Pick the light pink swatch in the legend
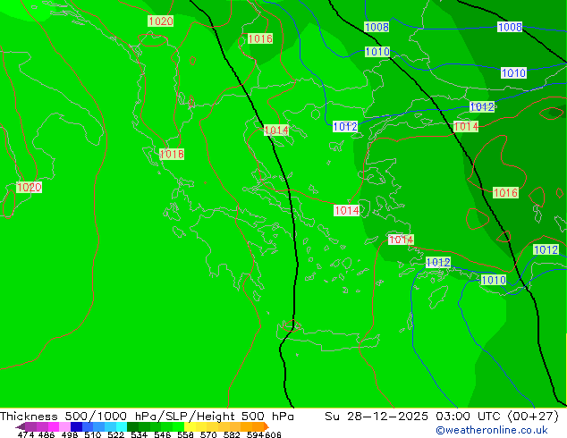The image size is (567, 438). [64, 426]
